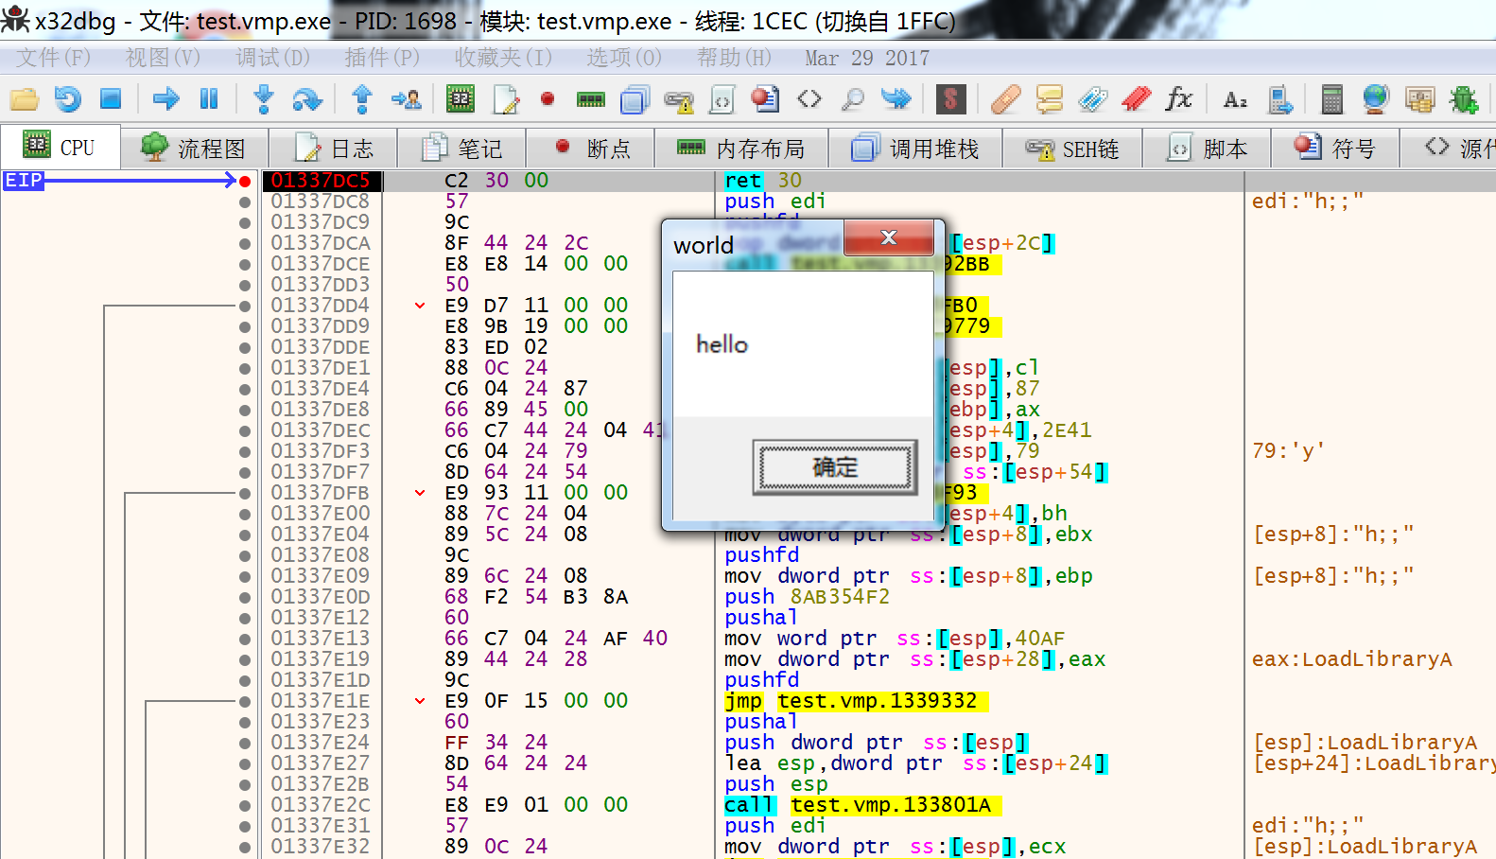
Task: Switch to the 流程图 tab
Action: click(194, 149)
